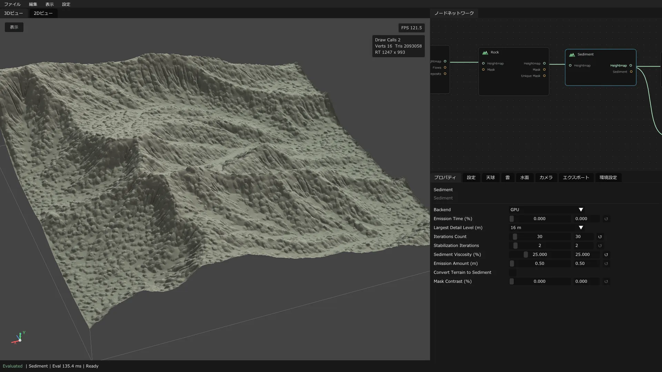Screen dimensions: 662x372
Task: Open the Backend GPU dropdown
Action: point(547,210)
